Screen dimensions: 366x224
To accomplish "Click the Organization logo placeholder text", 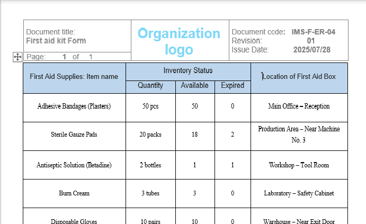I will click(x=179, y=41).
